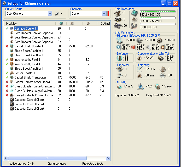Toggle first Dread Guristas Graviton red X
This screenshot has height=167, width=181.
(7, 86)
